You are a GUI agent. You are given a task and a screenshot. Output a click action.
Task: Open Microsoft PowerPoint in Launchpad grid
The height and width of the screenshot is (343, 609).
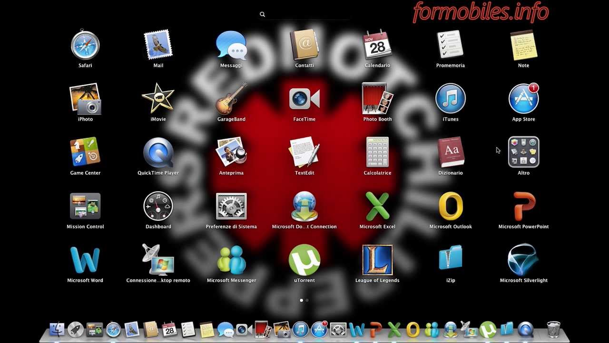(x=523, y=206)
